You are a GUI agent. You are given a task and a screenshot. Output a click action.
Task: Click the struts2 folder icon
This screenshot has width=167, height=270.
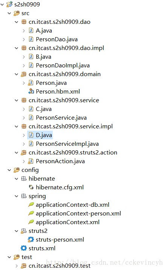pyautogui.click(x=24, y=231)
